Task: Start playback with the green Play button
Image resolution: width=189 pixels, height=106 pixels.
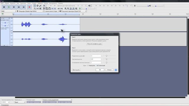Action: click(x=9, y=7)
